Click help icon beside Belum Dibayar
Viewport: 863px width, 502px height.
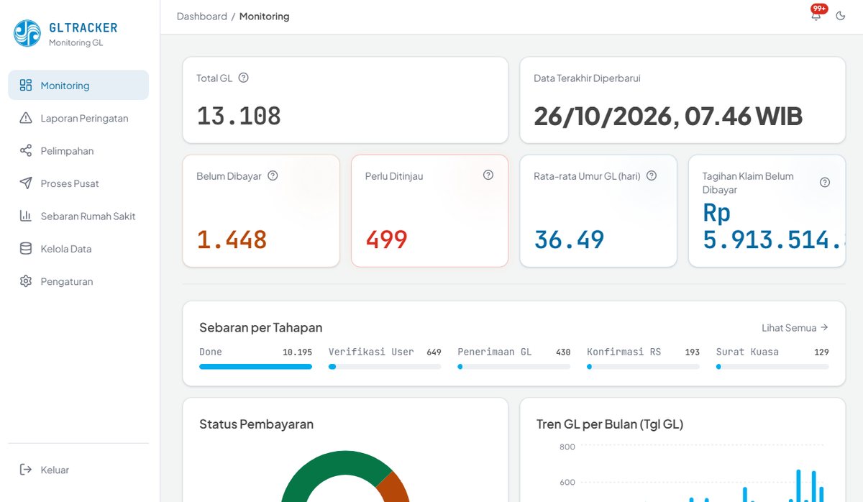pyautogui.click(x=273, y=175)
